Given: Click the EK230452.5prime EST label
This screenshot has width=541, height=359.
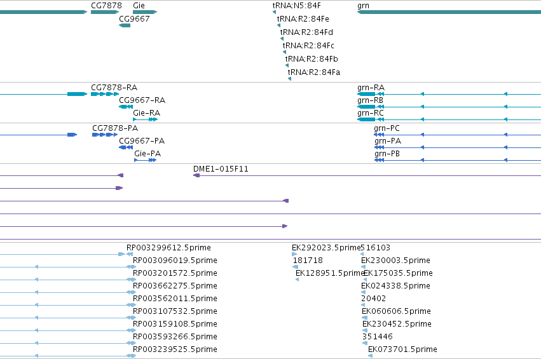Looking at the screenshot, I should [x=397, y=324].
